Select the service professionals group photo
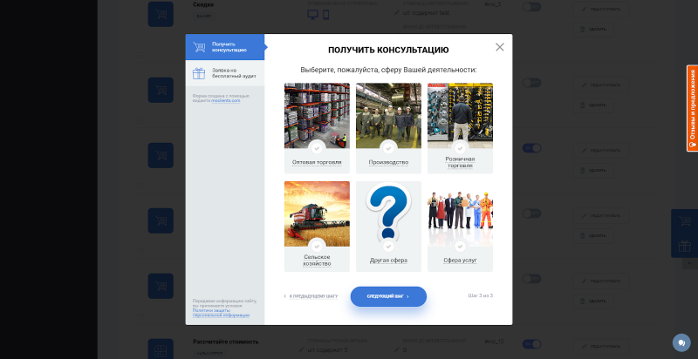The height and width of the screenshot is (359, 698). point(461,213)
